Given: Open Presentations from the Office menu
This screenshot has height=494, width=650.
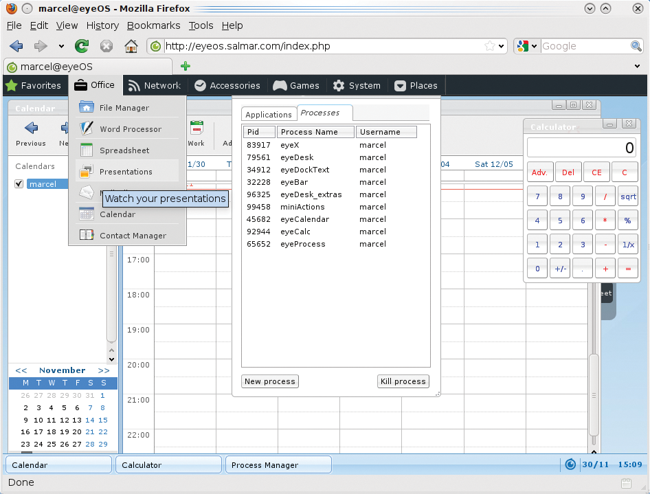Looking at the screenshot, I should [x=127, y=172].
